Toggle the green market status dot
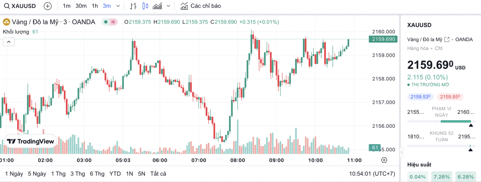 pos(106,22)
